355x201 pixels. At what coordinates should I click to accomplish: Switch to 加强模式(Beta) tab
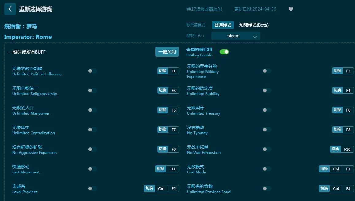(254, 25)
